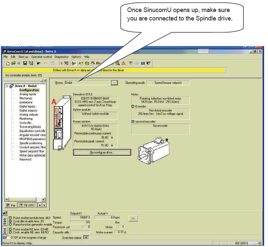Viewport: 268px width, 247px height.
Task: Click the context help arrow-question icon
Action: (x=148, y=64)
